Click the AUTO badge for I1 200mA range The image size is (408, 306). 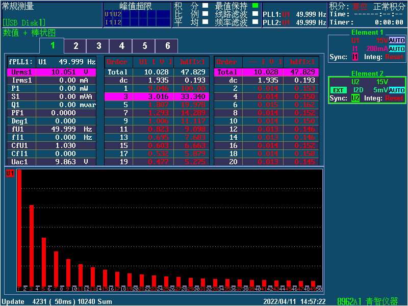tap(397, 48)
